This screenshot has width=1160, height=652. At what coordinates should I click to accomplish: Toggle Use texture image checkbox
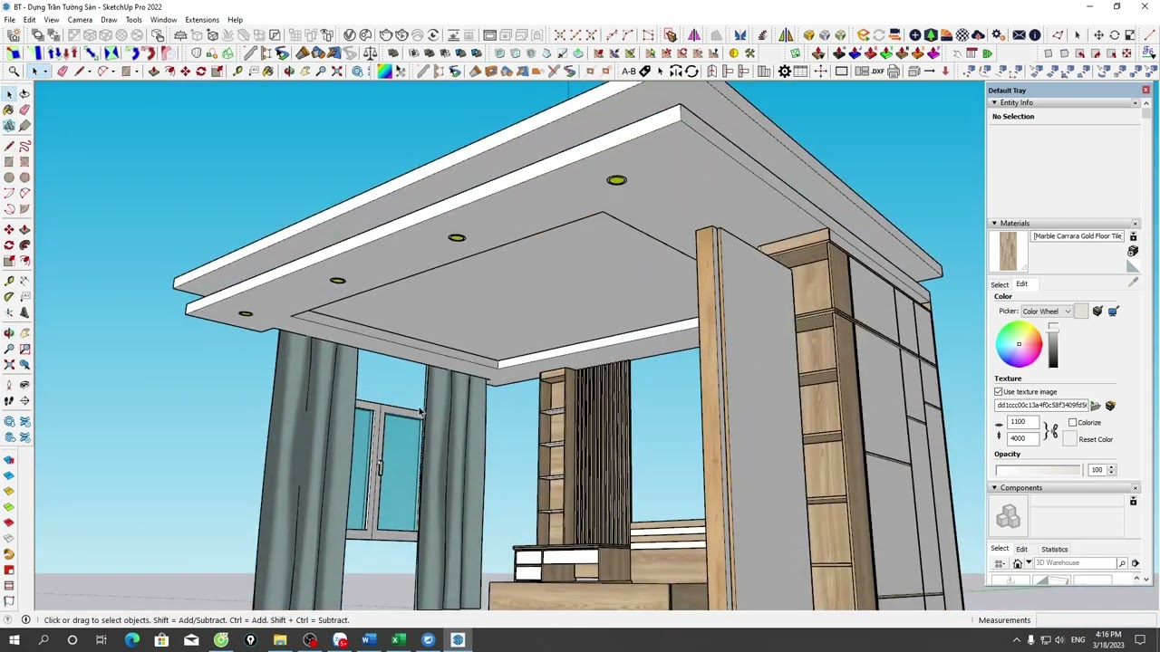[x=999, y=392]
